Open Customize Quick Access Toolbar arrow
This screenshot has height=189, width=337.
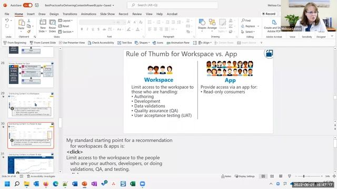pyautogui.click(x=261, y=43)
